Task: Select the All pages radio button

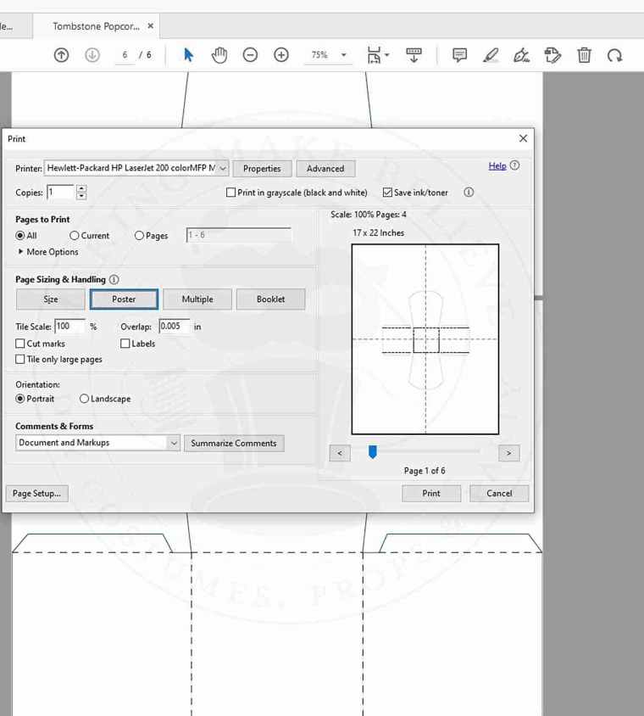Action: click(x=20, y=236)
